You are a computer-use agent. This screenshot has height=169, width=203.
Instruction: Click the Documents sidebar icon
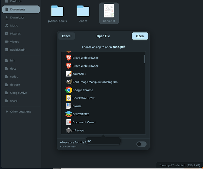[7, 9]
